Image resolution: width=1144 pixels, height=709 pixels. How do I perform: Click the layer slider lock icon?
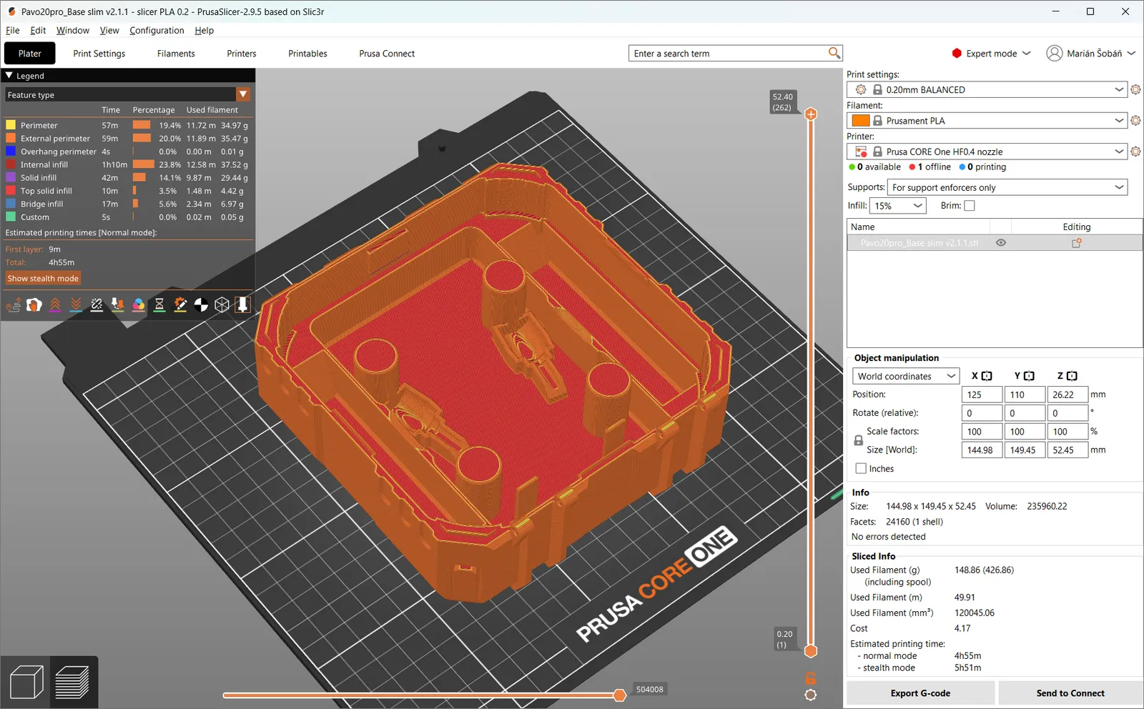(x=811, y=678)
